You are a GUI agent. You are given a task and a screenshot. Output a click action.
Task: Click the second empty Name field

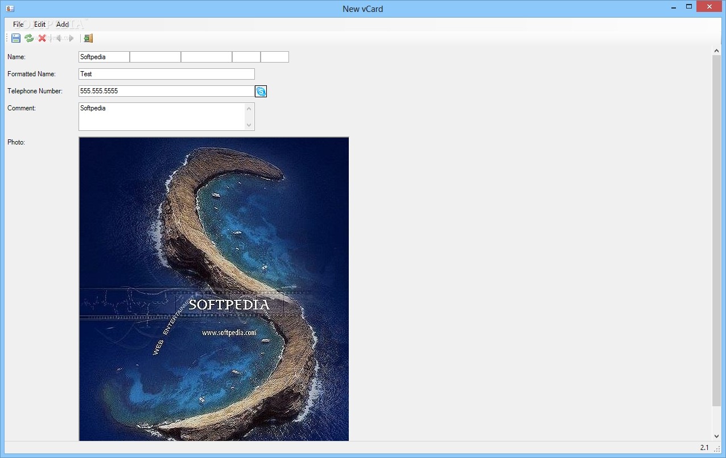155,57
